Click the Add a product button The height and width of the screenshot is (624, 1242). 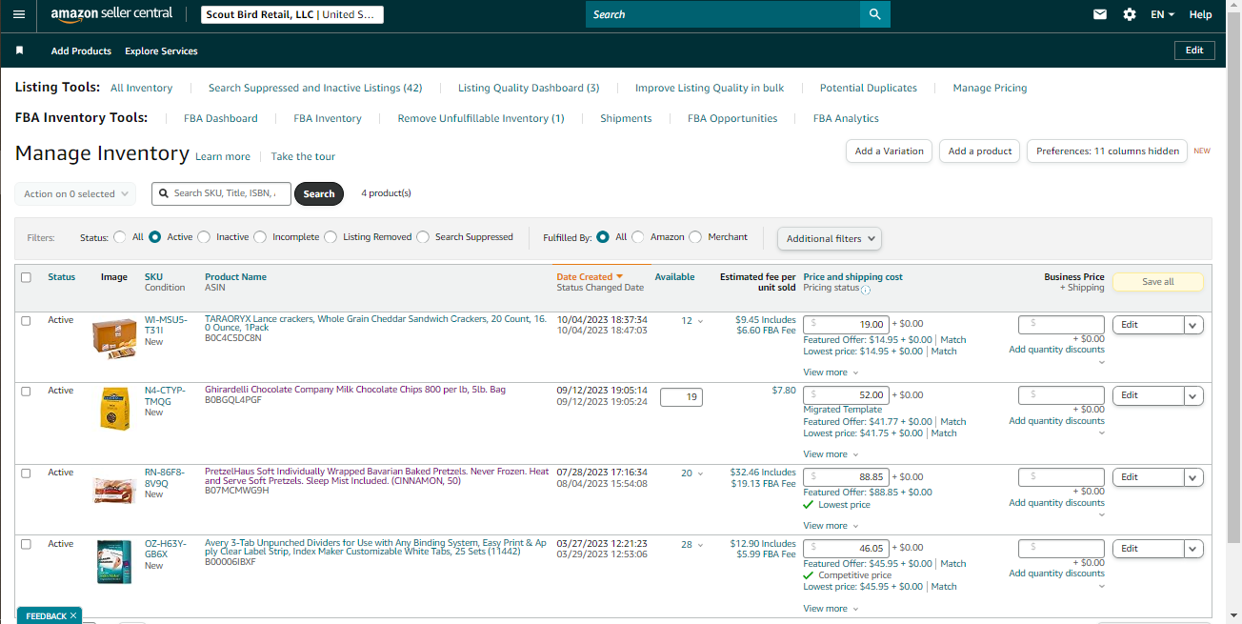coord(980,151)
